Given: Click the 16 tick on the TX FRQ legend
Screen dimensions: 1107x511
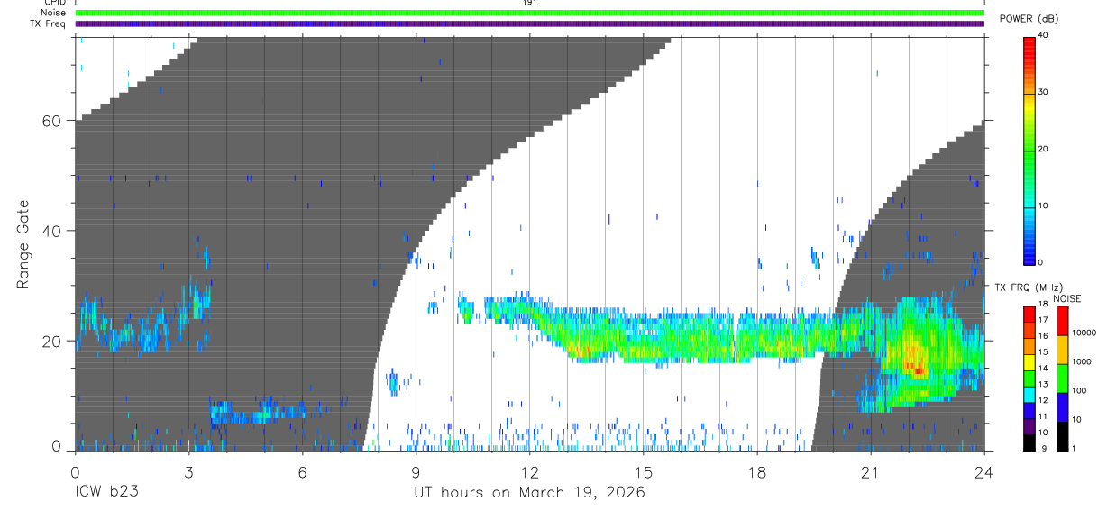Looking at the screenshot, I should point(1043,335).
